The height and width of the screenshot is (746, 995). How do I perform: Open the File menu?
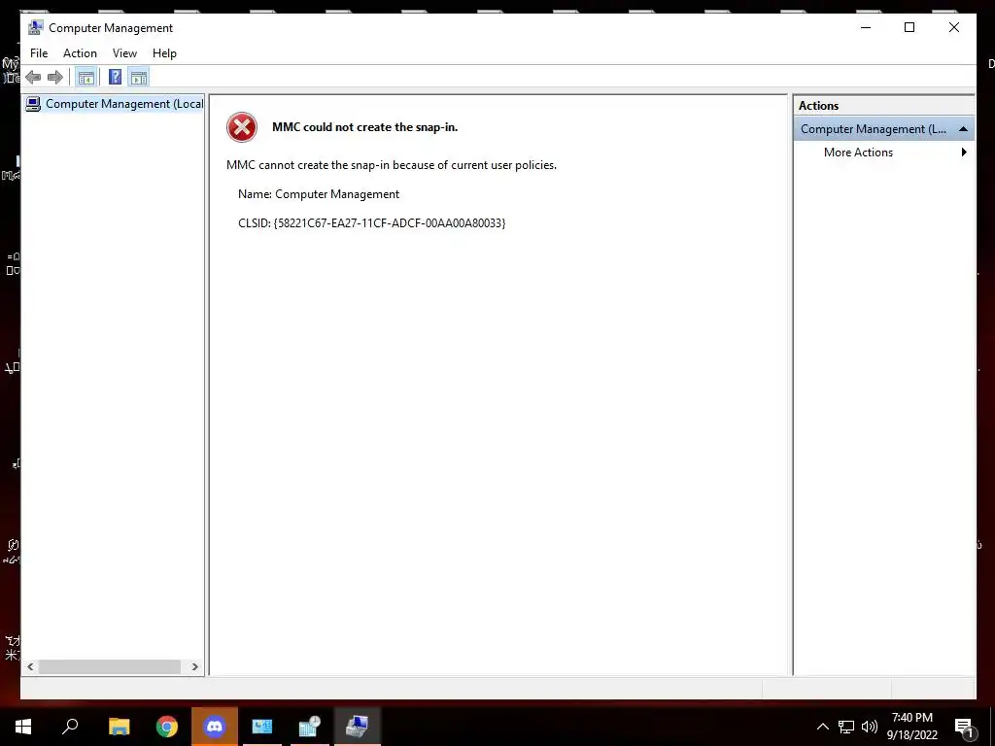(39, 53)
